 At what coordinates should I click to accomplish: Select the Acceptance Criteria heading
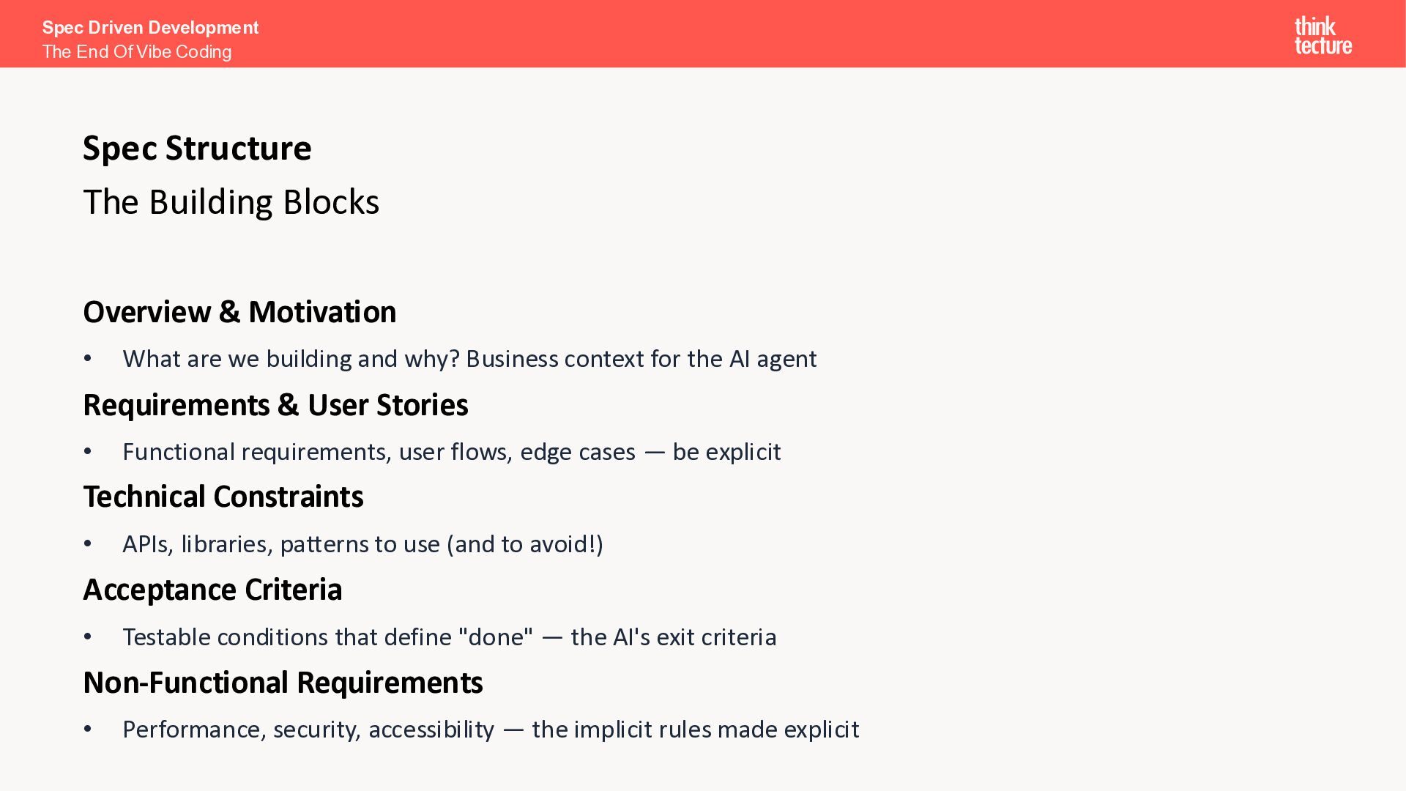tap(212, 590)
